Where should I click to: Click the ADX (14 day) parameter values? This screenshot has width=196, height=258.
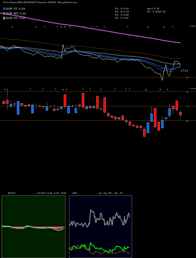tap(110, 193)
